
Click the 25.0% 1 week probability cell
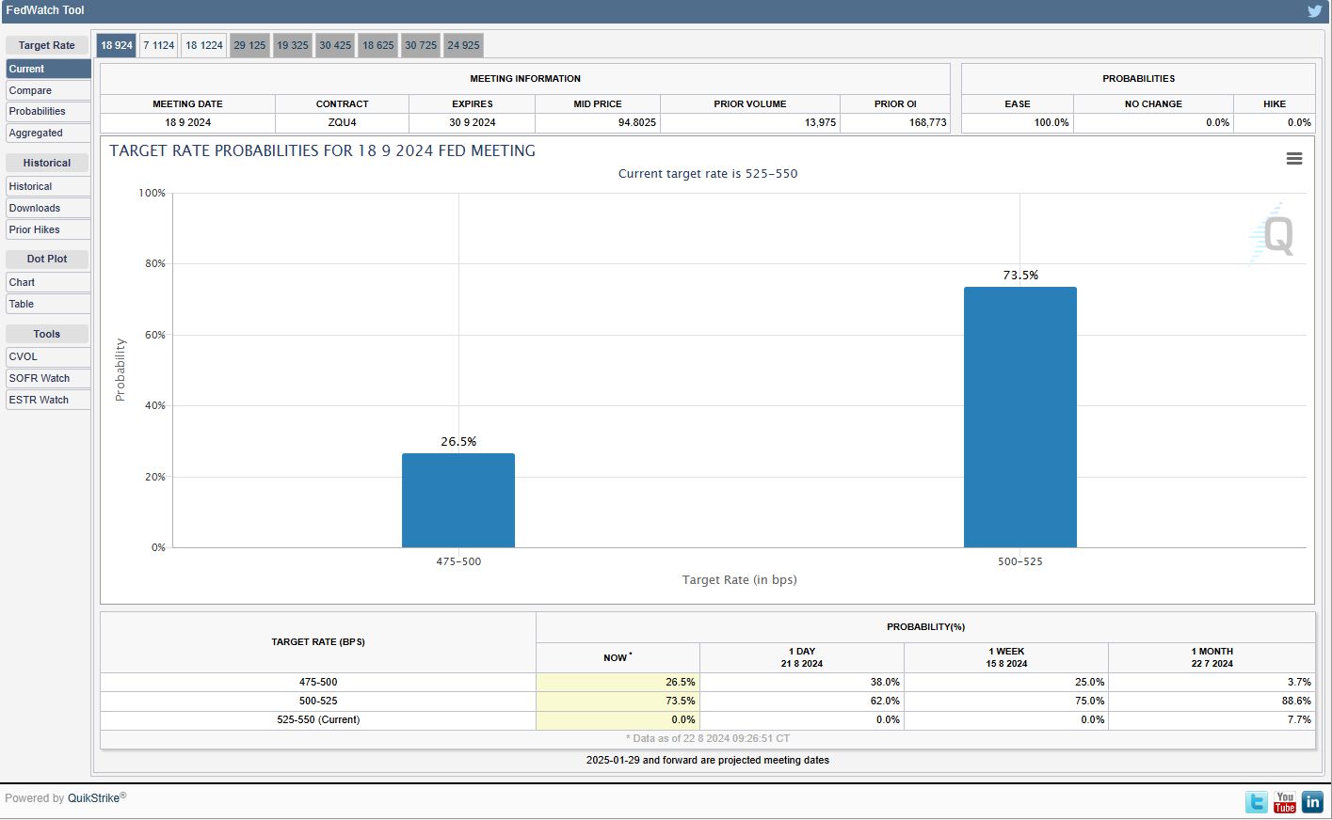(x=1006, y=682)
